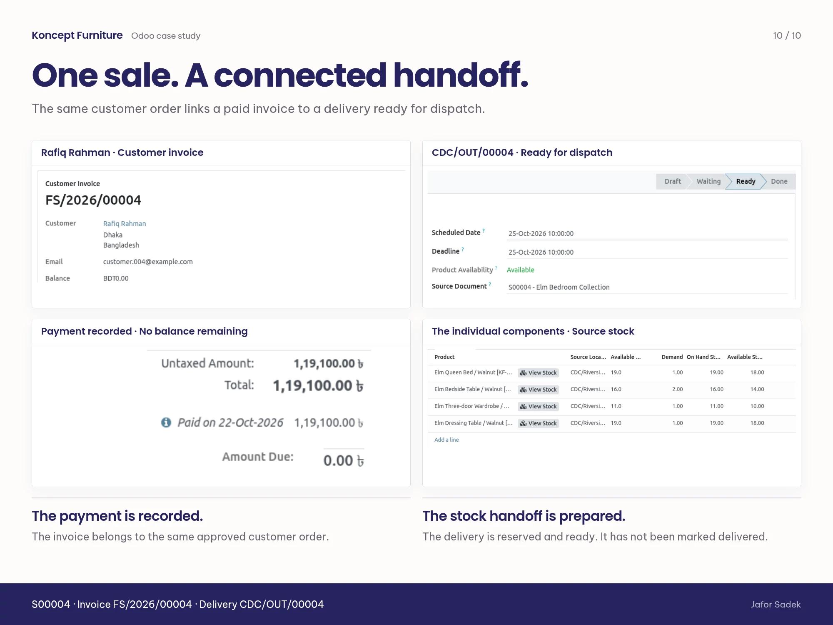Viewport: 833px width, 625px height.
Task: Click the email customer.004@example.com
Action: click(x=148, y=262)
